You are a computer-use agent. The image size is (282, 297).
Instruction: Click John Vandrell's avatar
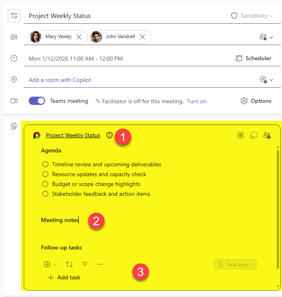[x=96, y=37]
